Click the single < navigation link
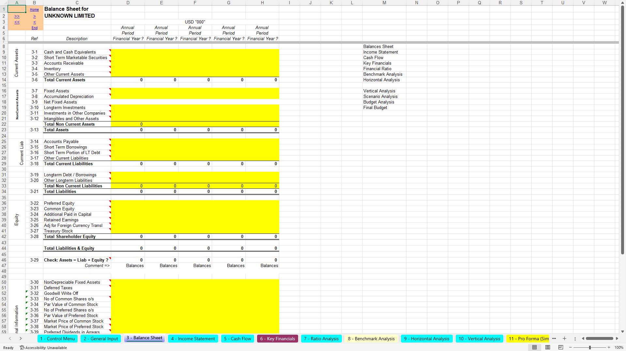The image size is (626, 351). coord(35,22)
